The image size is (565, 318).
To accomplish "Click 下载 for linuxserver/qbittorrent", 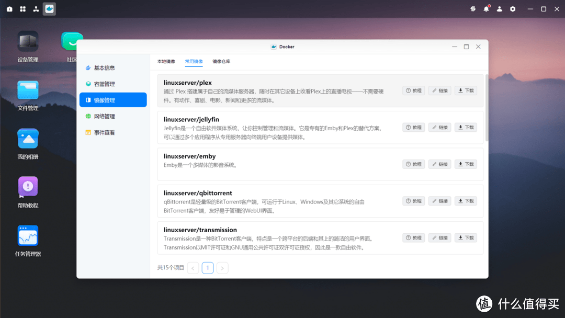I will (466, 201).
